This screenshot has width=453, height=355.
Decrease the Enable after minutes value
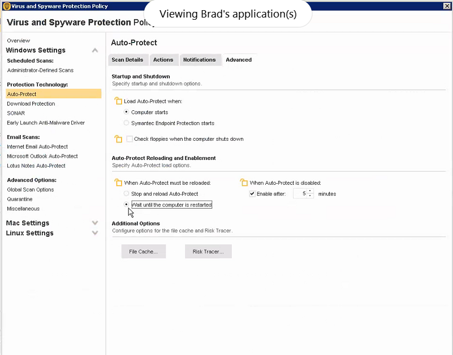pyautogui.click(x=310, y=196)
